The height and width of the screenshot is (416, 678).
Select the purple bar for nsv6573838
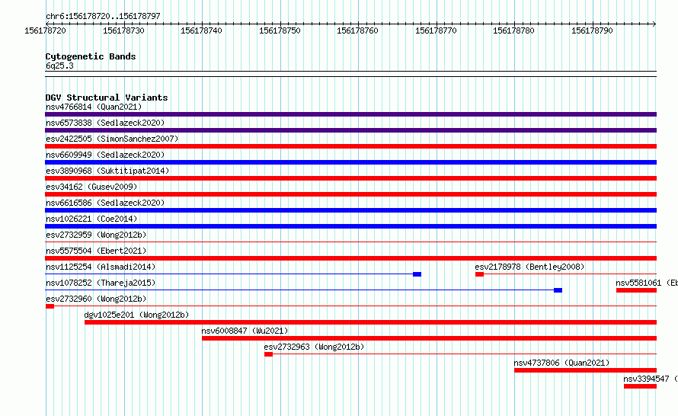[x=350, y=130]
